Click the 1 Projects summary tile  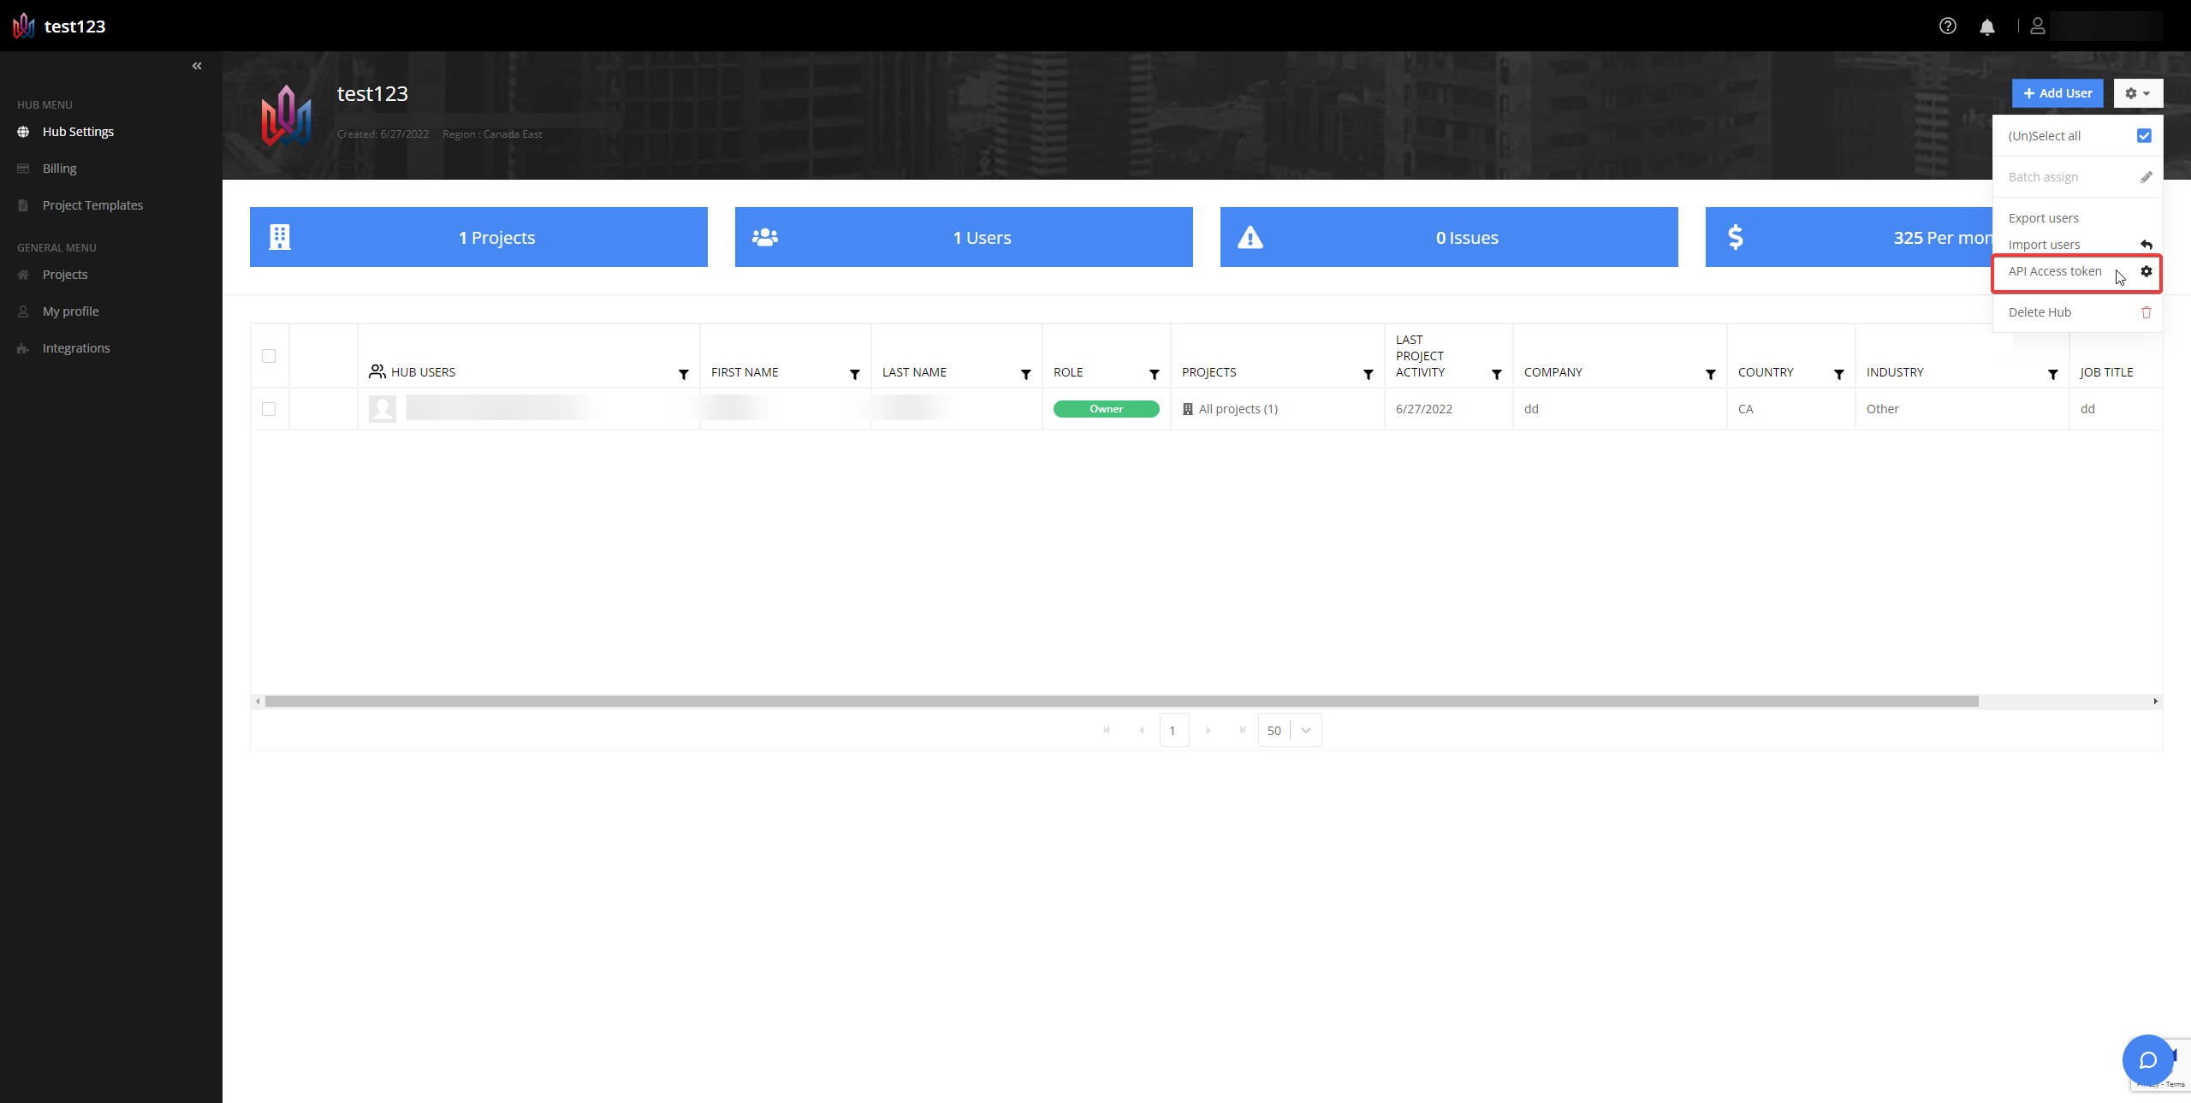478,237
